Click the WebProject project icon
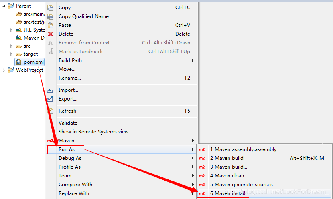Viewport: 333px width, 199px height. click(x=10, y=70)
